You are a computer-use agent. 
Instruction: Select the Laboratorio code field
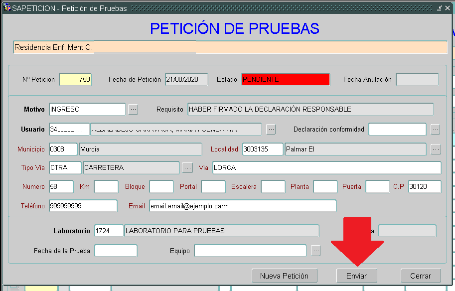(x=109, y=231)
